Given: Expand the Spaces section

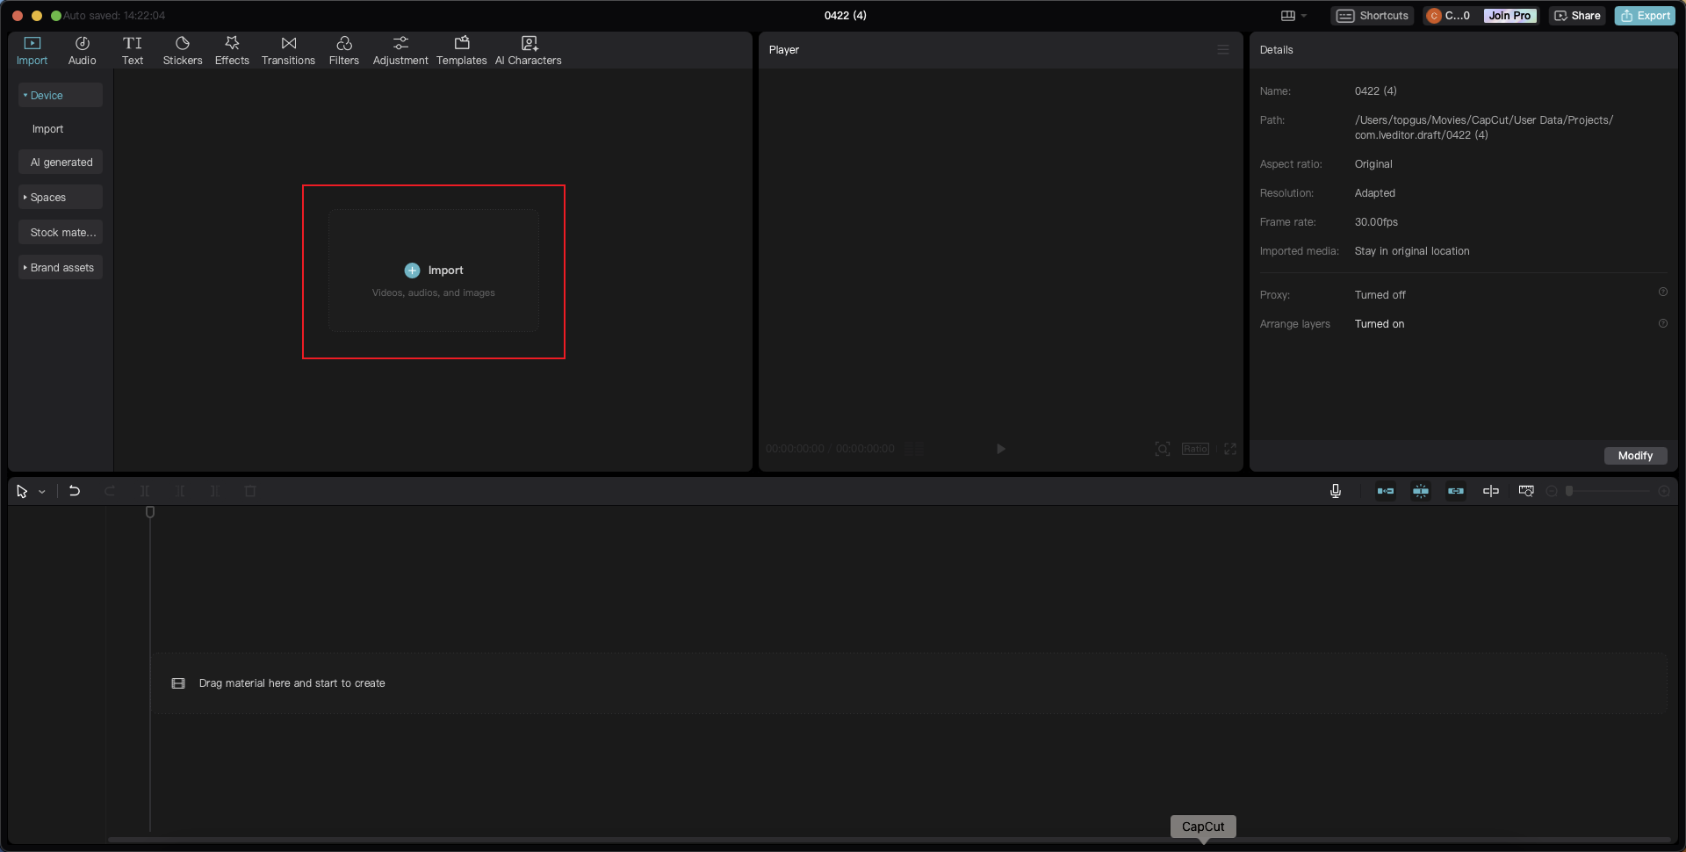Looking at the screenshot, I should [x=61, y=197].
